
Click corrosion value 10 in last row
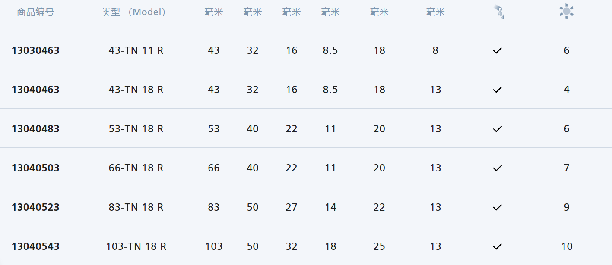[567, 247]
